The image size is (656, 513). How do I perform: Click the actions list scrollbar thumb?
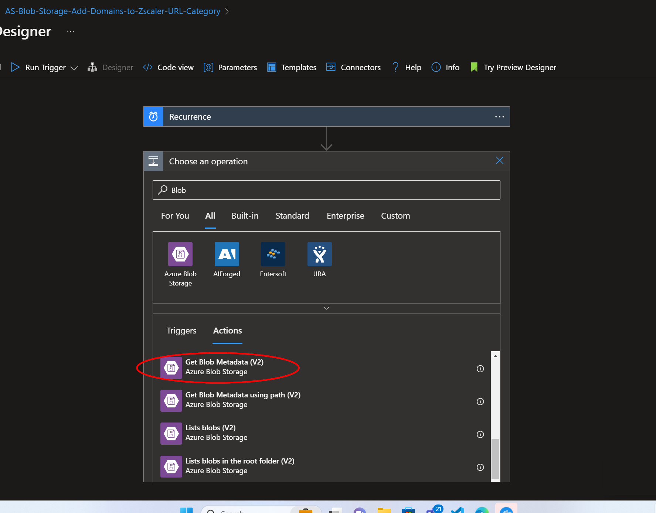click(495, 459)
